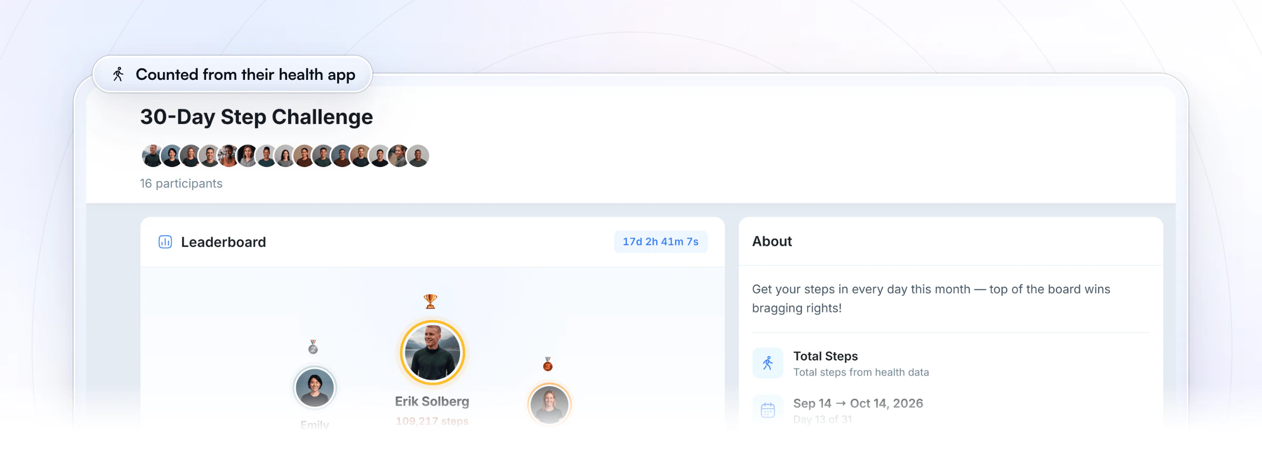Click the last participant avatar in the row

[x=418, y=156]
